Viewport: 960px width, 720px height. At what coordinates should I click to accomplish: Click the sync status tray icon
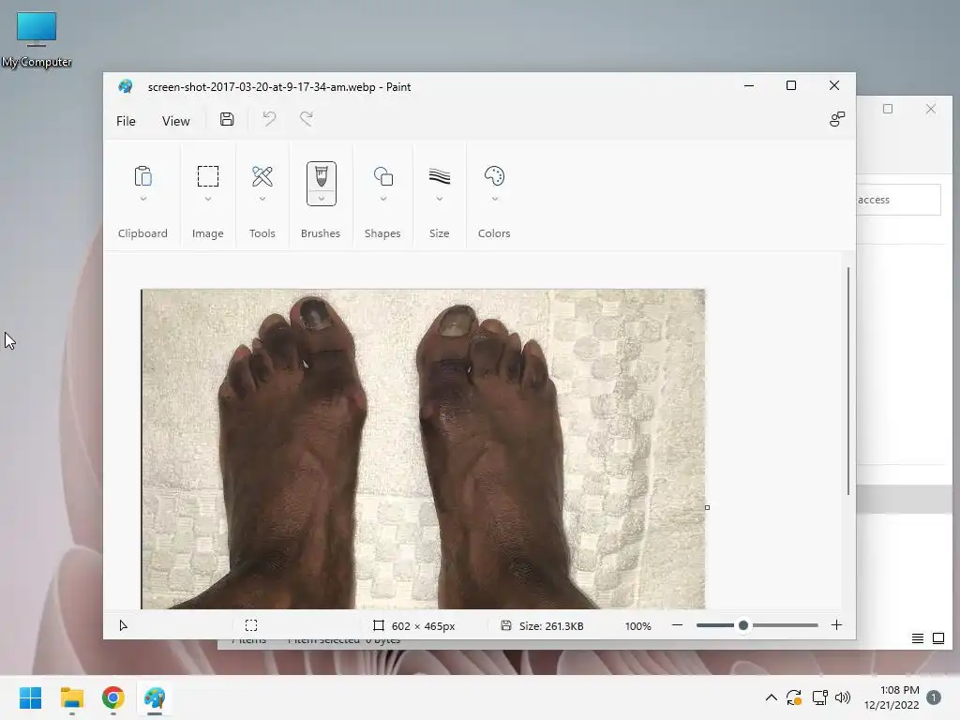(794, 697)
